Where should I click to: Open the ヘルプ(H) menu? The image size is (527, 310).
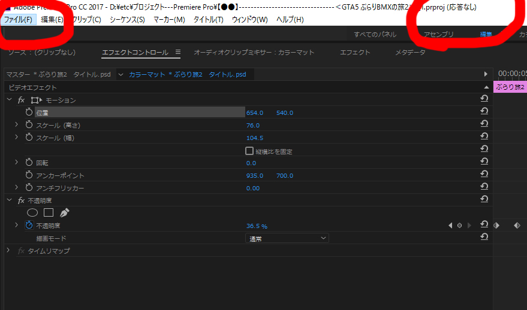click(290, 20)
